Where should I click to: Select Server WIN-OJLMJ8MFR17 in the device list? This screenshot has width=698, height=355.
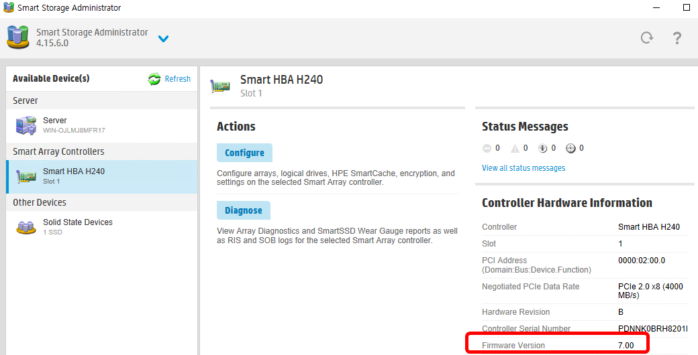(x=102, y=126)
